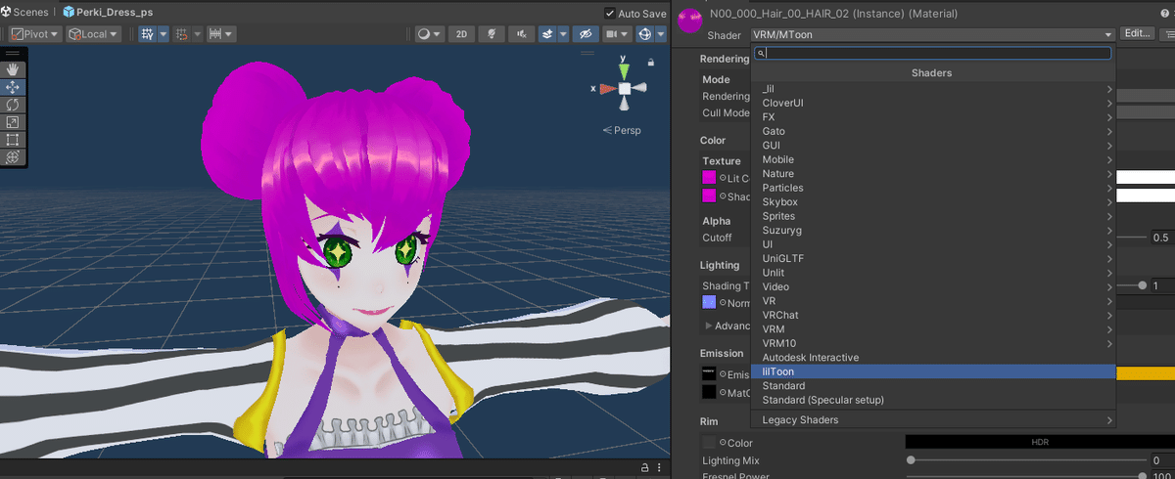This screenshot has height=479, width=1175.
Task: Toggle the Auto Save checkbox
Action: coord(611,14)
